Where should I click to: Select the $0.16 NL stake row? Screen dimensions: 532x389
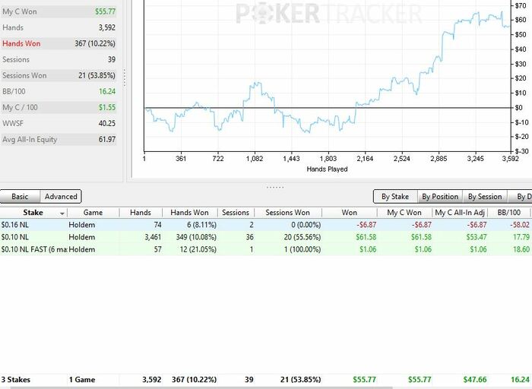pos(266,225)
